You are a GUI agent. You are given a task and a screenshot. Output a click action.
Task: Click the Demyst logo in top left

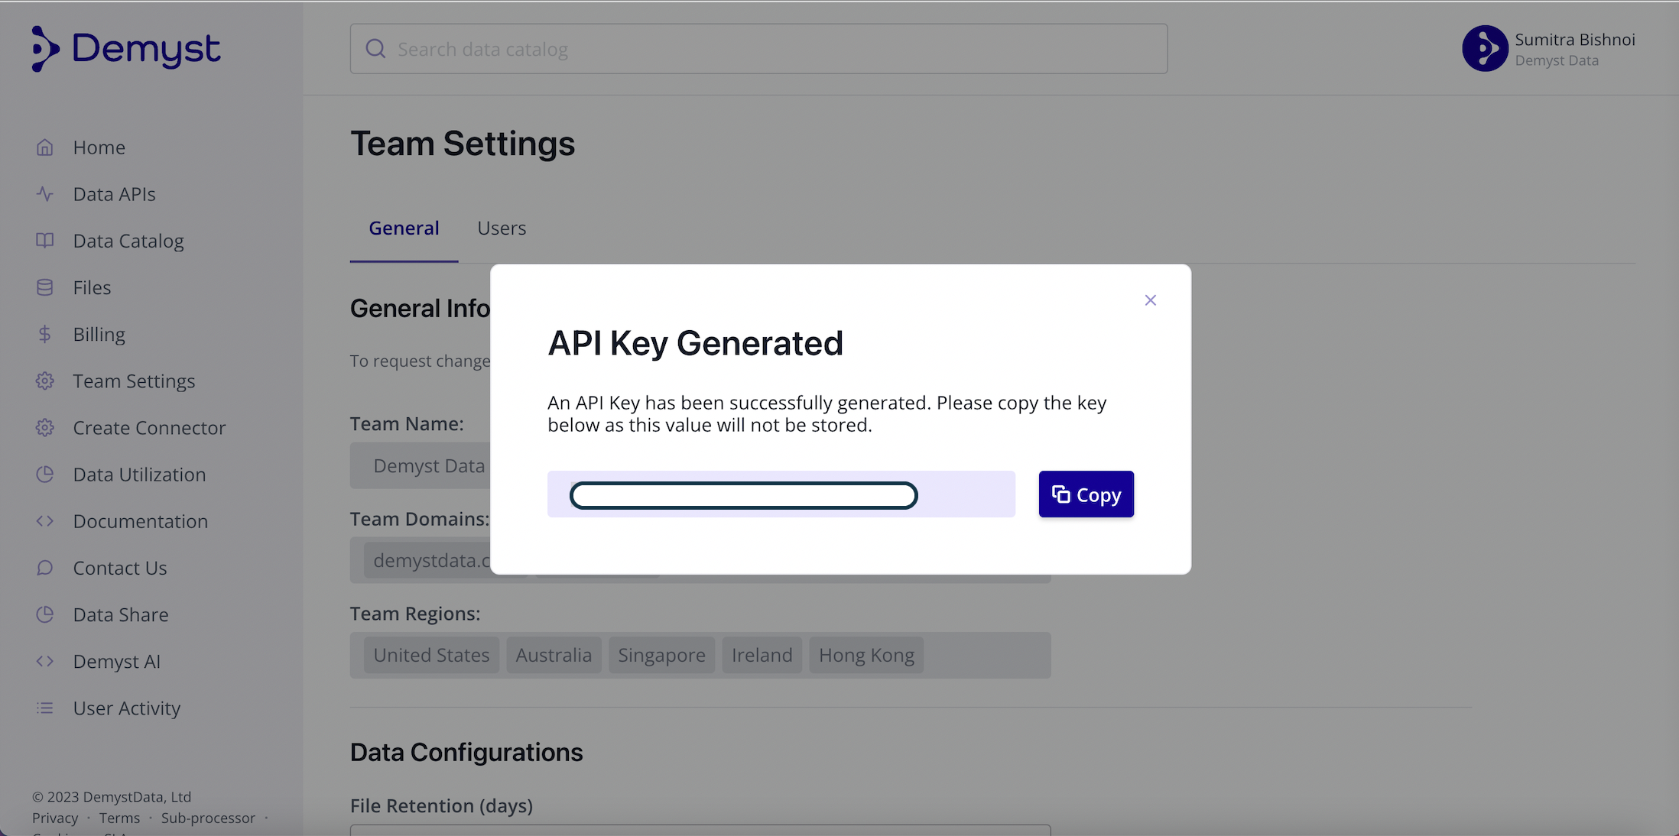point(125,49)
